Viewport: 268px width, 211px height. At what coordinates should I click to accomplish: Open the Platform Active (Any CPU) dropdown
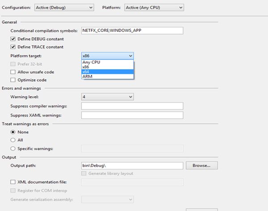[x=154, y=8]
